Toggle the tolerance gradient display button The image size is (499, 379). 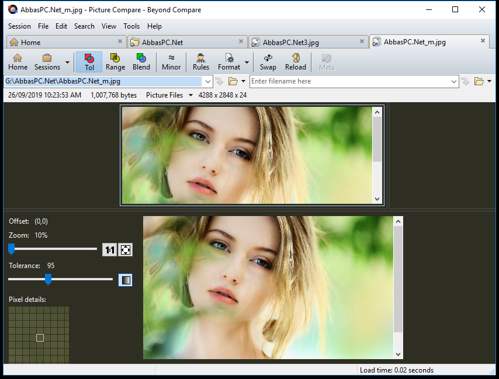(x=126, y=280)
